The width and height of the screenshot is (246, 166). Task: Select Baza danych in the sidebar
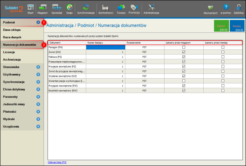(x=12, y=37)
